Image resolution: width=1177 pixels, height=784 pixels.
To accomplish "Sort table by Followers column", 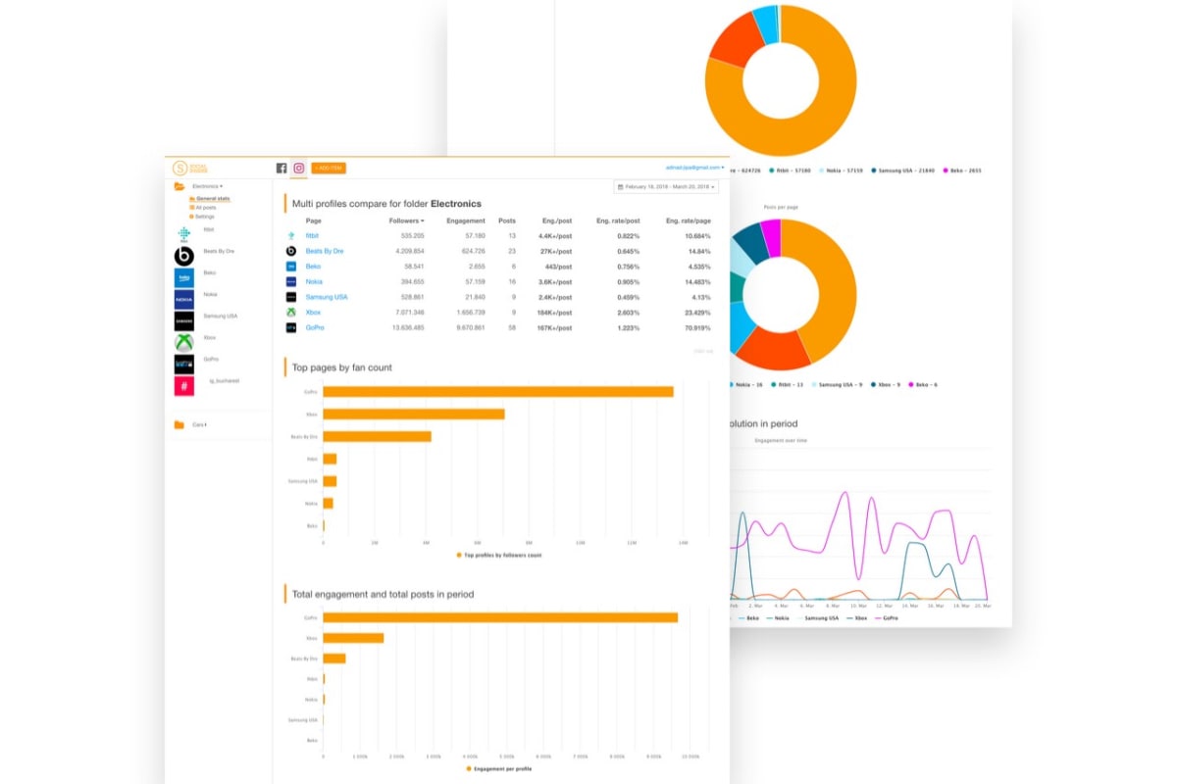I will click(x=406, y=220).
